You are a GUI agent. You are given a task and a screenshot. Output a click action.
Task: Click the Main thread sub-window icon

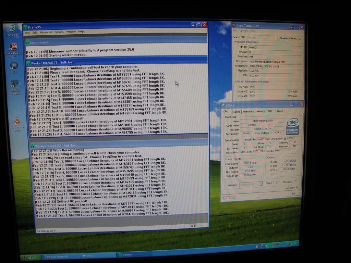28,42
